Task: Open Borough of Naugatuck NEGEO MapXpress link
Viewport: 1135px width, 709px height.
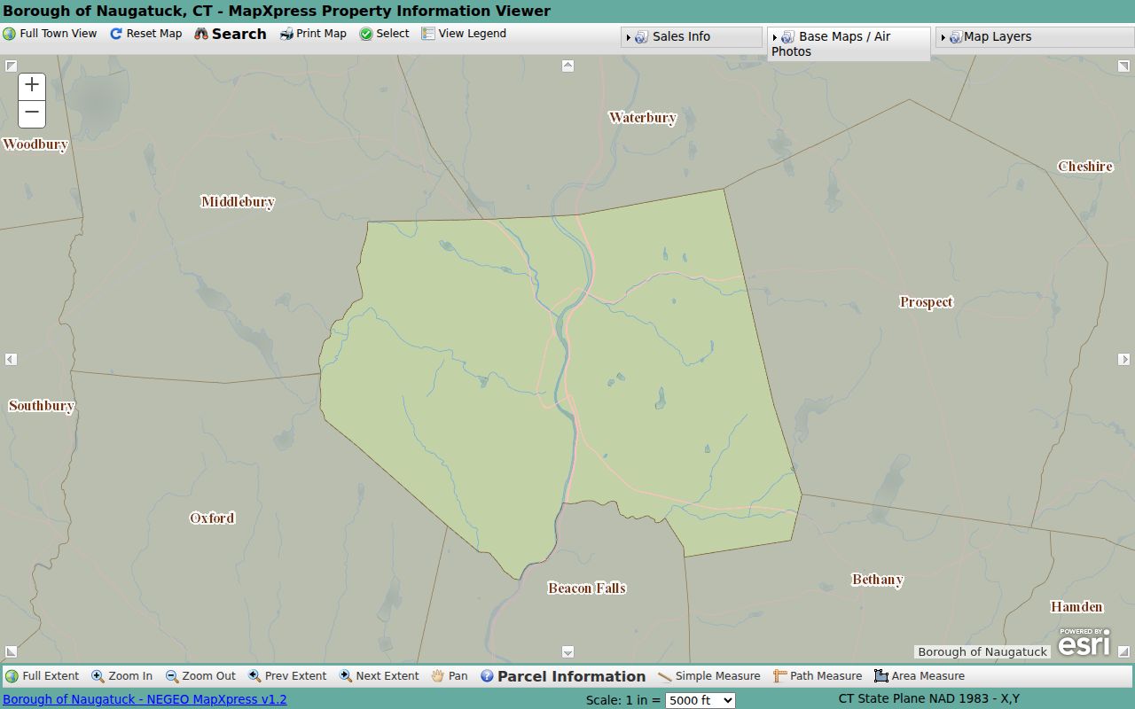Action: [x=145, y=699]
